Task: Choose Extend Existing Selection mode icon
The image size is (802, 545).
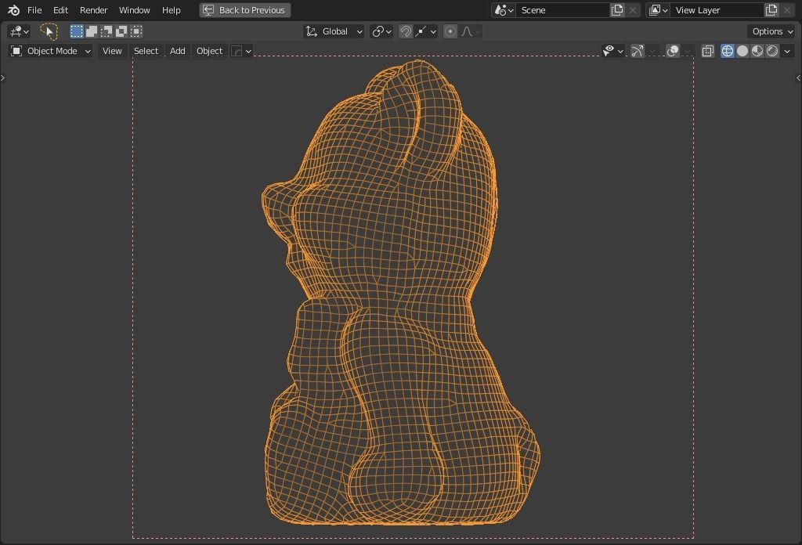Action: (x=92, y=31)
